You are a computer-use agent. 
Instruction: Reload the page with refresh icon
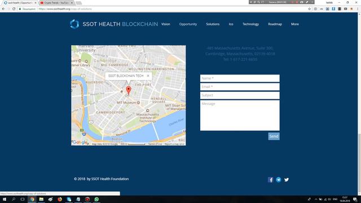(14, 9)
